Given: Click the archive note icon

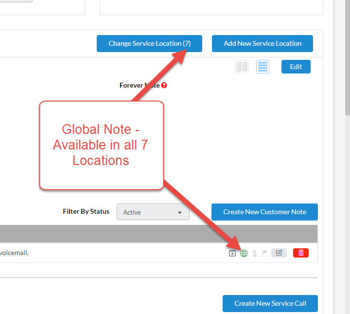Looking at the screenshot, I should tap(232, 253).
